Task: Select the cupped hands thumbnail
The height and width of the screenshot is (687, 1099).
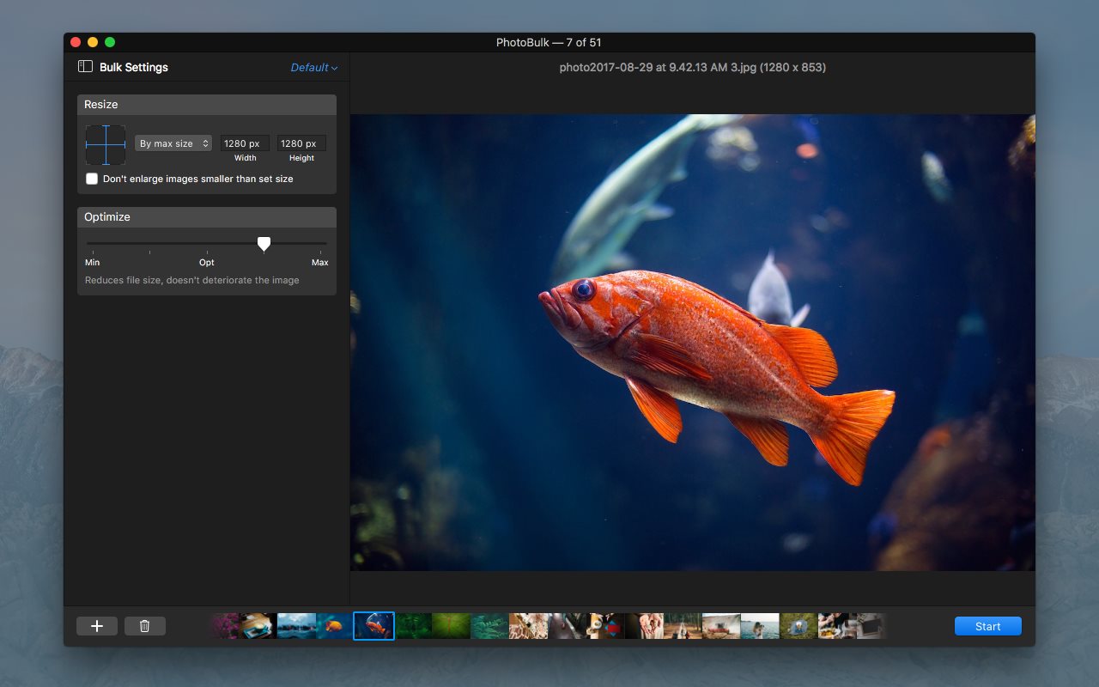Action: click(644, 626)
